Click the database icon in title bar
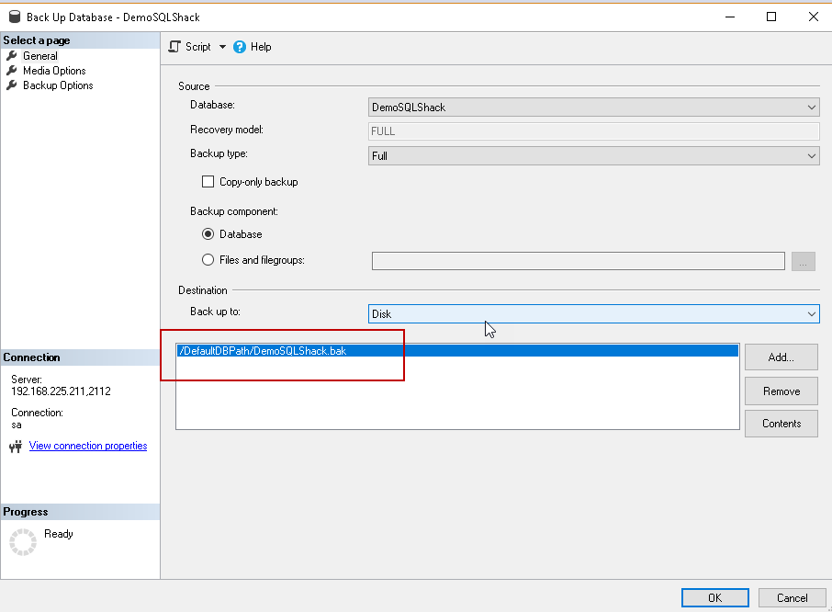This screenshot has height=612, width=832. click(x=15, y=17)
